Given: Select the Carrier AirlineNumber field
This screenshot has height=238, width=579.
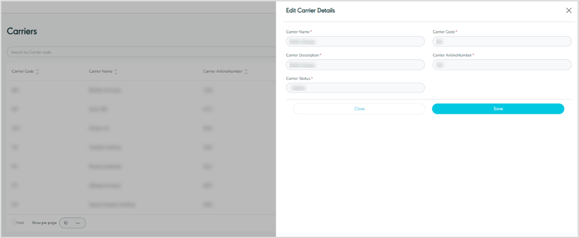Looking at the screenshot, I should point(502,65).
